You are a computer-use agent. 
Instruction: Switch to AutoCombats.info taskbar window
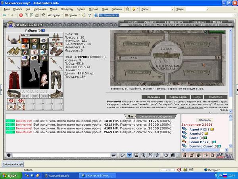[x=59, y=176]
